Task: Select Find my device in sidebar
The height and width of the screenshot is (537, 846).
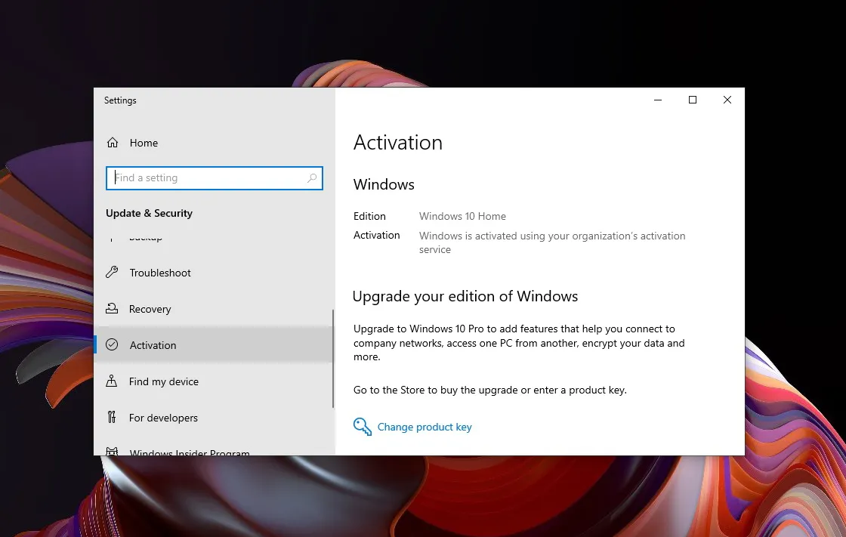Action: point(164,381)
